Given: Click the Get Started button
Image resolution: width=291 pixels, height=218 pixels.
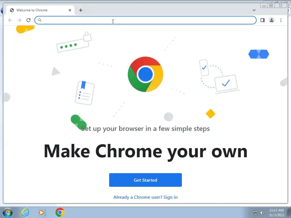Looking at the screenshot, I should (x=145, y=180).
